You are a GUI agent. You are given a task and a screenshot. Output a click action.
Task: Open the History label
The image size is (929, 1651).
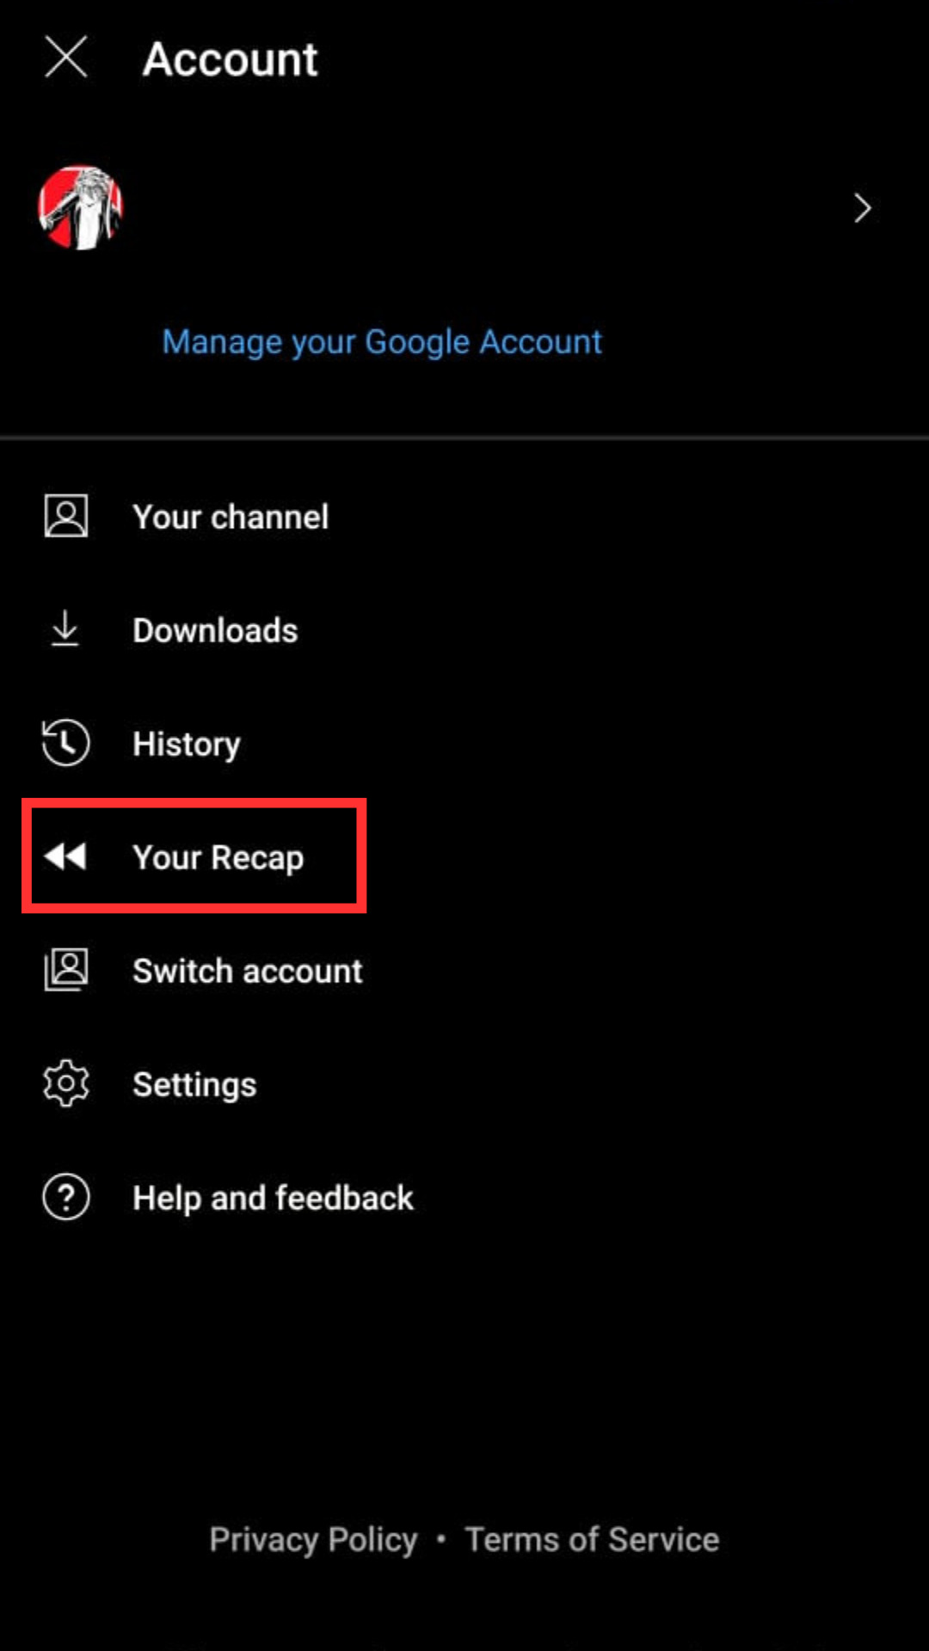click(187, 745)
